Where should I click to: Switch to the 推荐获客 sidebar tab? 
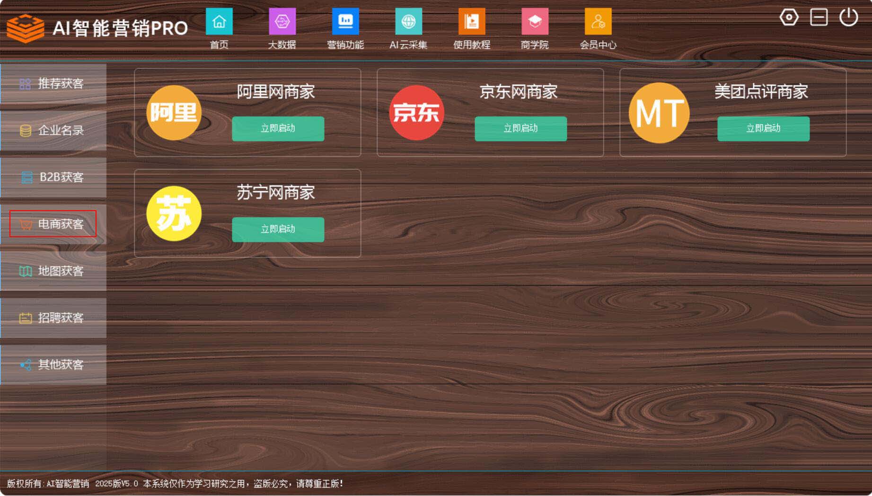pos(53,84)
